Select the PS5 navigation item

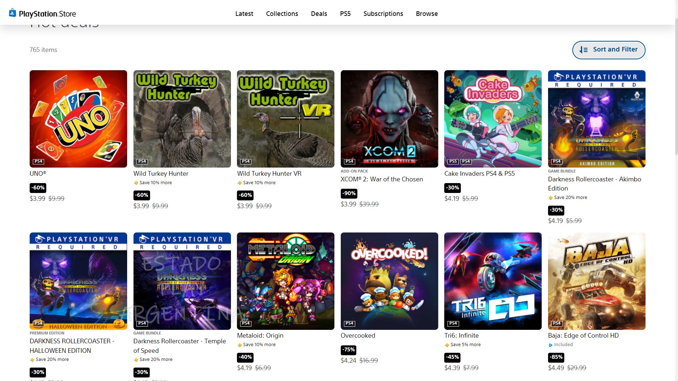click(x=345, y=14)
